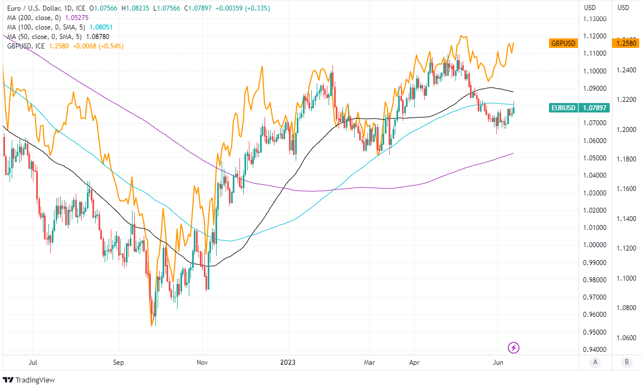Open the right USD currency scale selector
Image resolution: width=642 pixels, height=387 pixels.
click(623, 8)
